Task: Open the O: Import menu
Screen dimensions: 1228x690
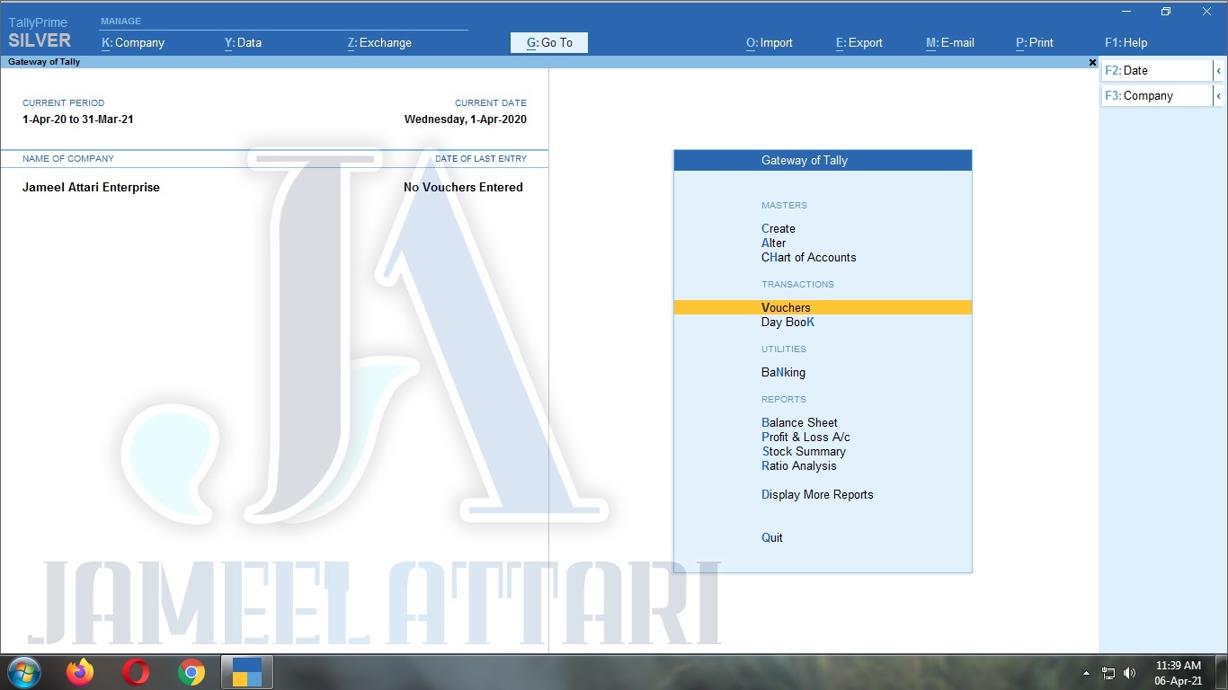Action: click(x=770, y=42)
